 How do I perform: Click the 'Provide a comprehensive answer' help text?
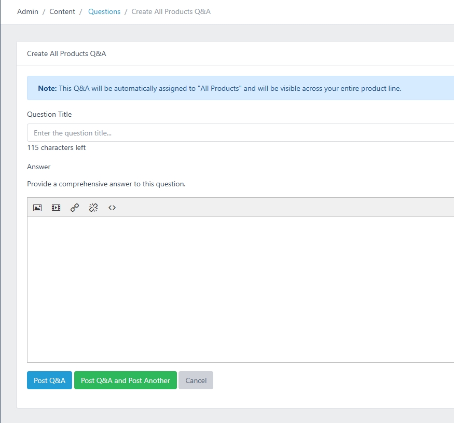[106, 184]
